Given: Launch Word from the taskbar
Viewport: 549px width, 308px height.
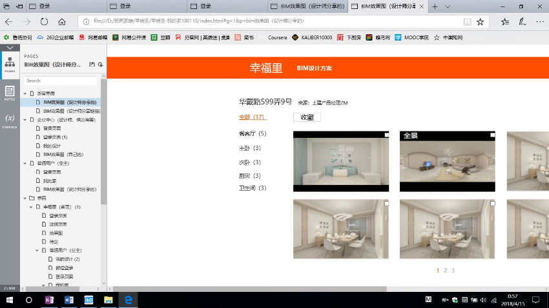Looking at the screenshot, I should click(68, 300).
